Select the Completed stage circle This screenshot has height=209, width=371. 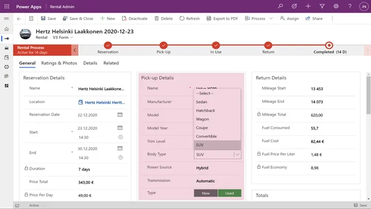point(329,45)
